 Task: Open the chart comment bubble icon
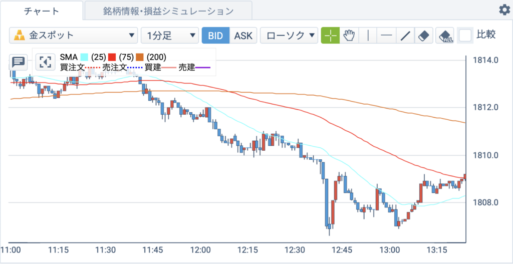click(18, 62)
